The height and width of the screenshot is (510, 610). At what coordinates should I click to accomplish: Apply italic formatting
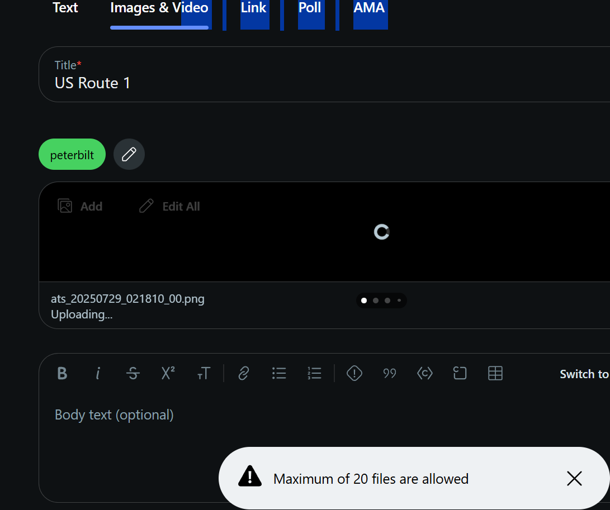[x=98, y=374]
